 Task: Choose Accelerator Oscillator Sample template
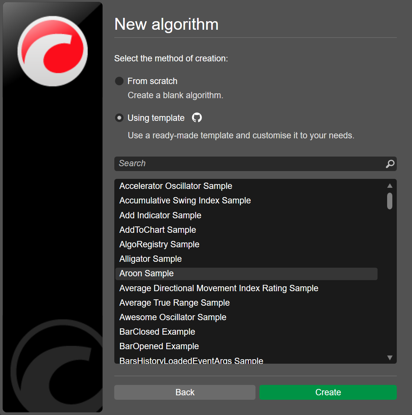(x=176, y=186)
